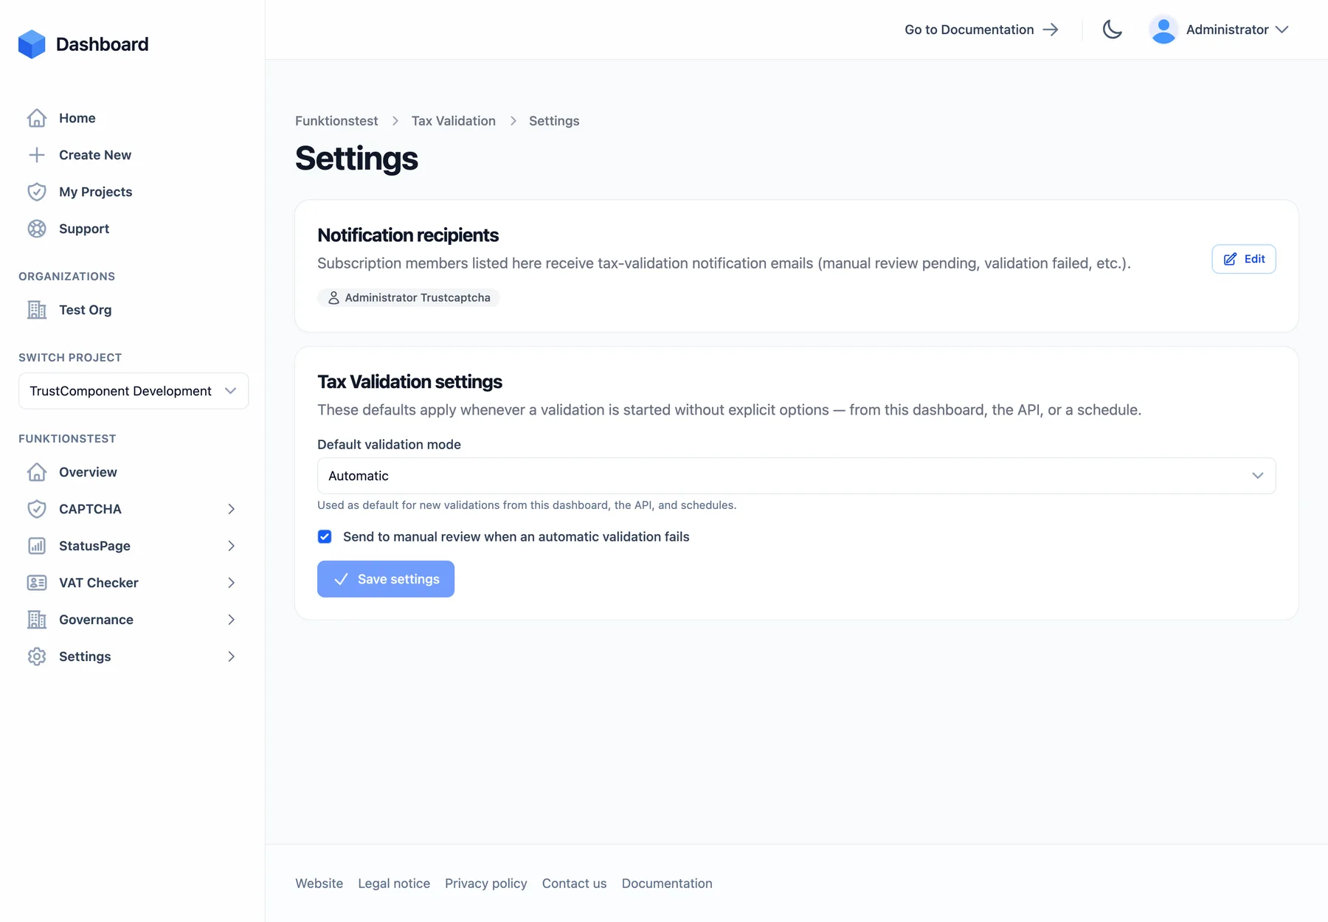The height and width of the screenshot is (922, 1328).
Task: Open the Documentation footer link
Action: tap(667, 884)
